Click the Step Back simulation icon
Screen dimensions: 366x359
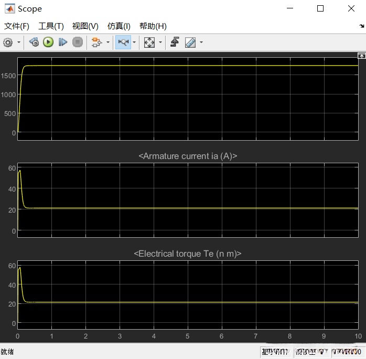[34, 43]
